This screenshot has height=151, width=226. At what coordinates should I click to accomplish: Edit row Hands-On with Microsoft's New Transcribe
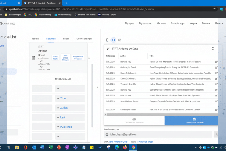click(x=216, y=62)
